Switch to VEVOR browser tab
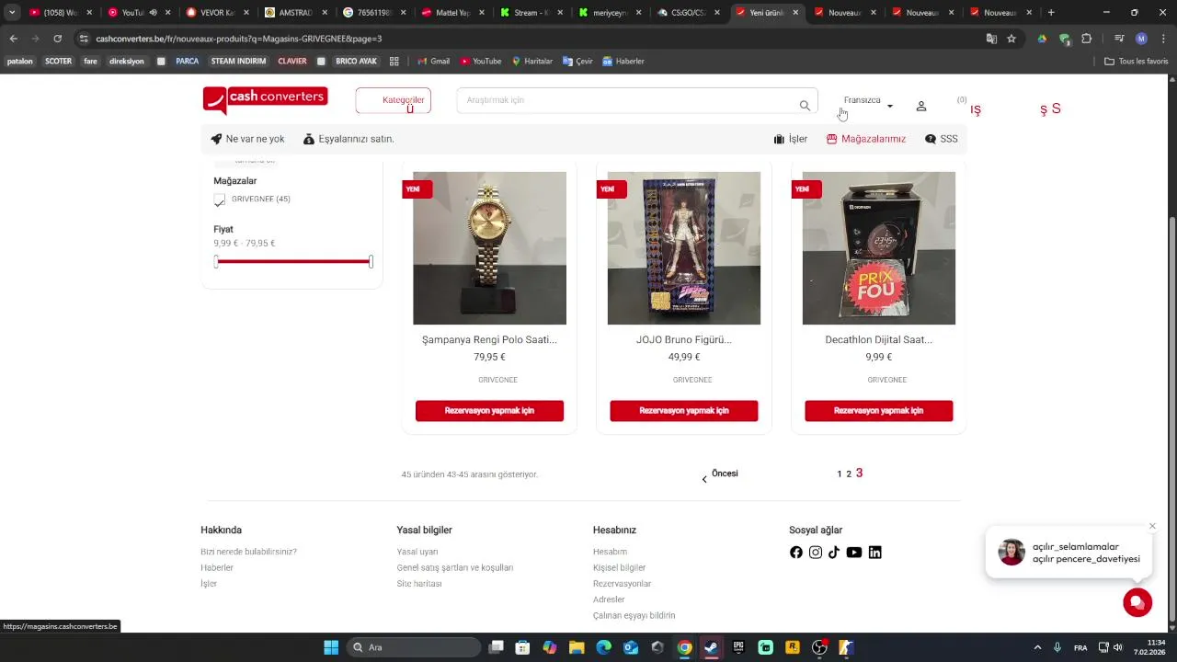1177x662 pixels. click(217, 13)
